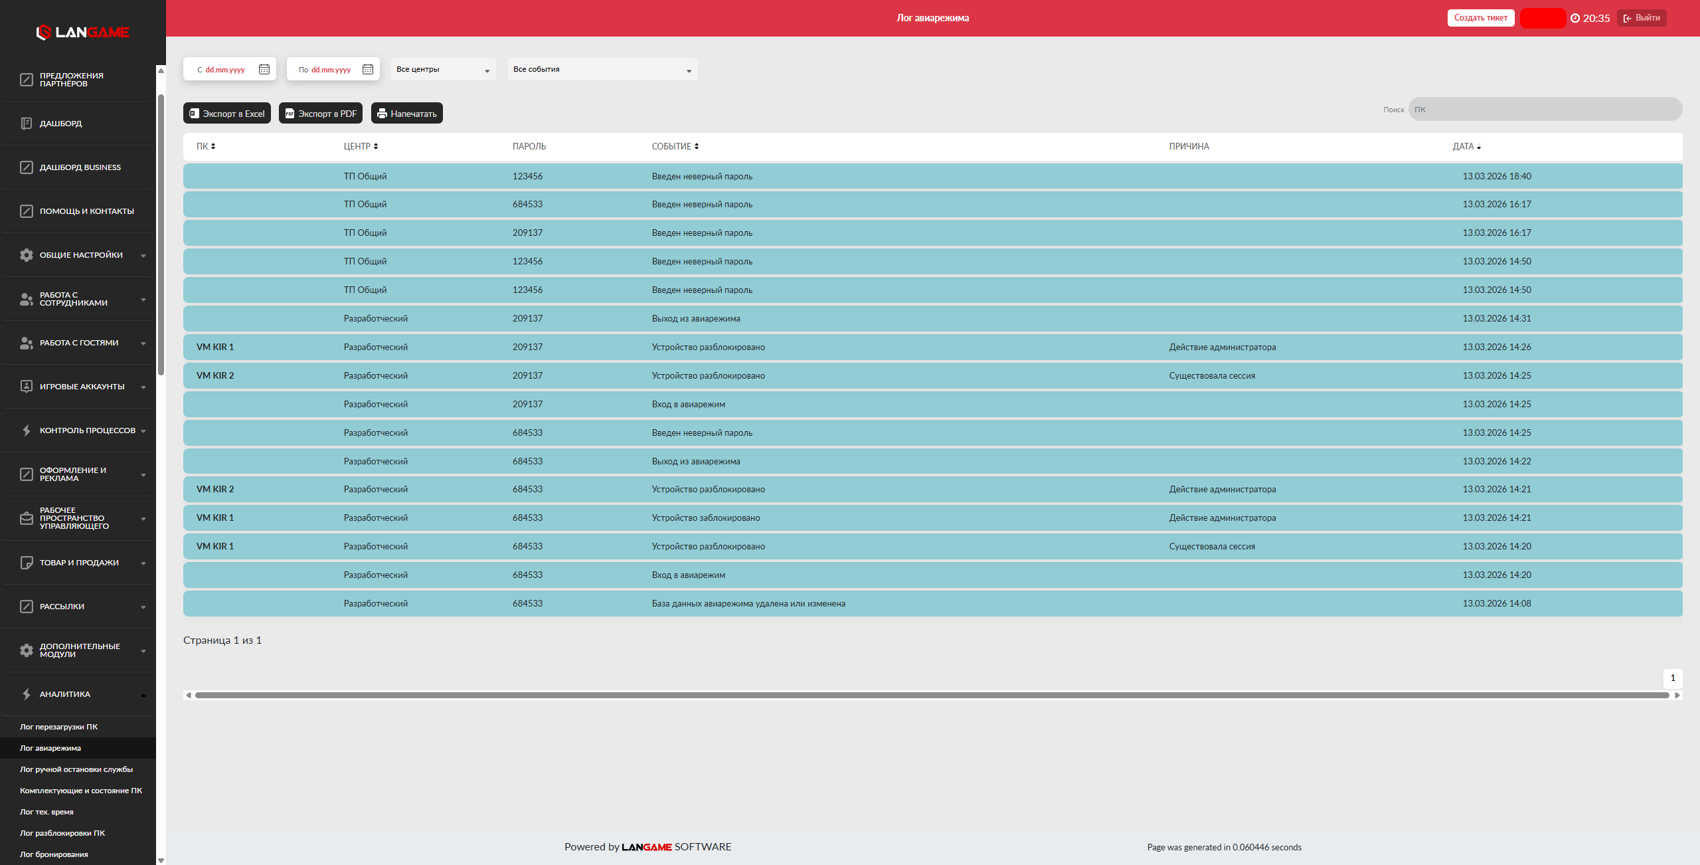The width and height of the screenshot is (1700, 865).
Task: Click the Контроль процессов lightning icon
Action: [27, 431]
